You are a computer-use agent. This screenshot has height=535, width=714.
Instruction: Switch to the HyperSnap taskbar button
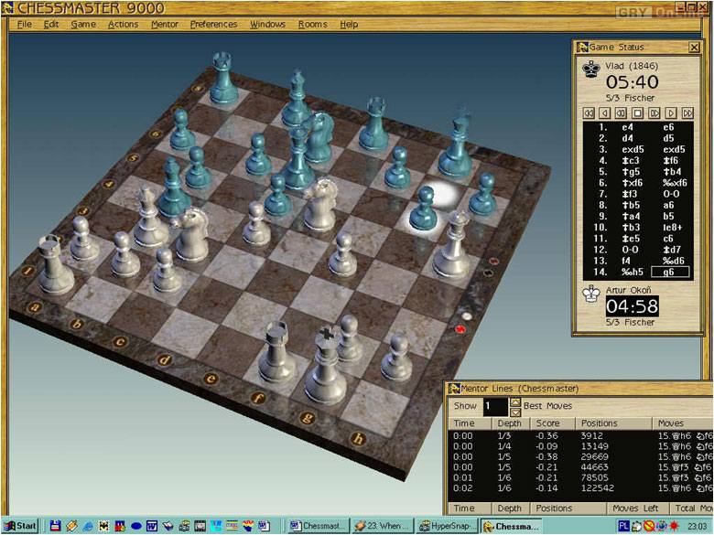(x=448, y=526)
